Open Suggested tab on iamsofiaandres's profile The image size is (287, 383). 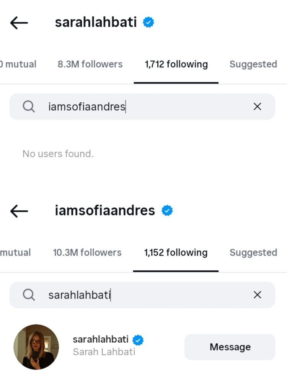(253, 253)
